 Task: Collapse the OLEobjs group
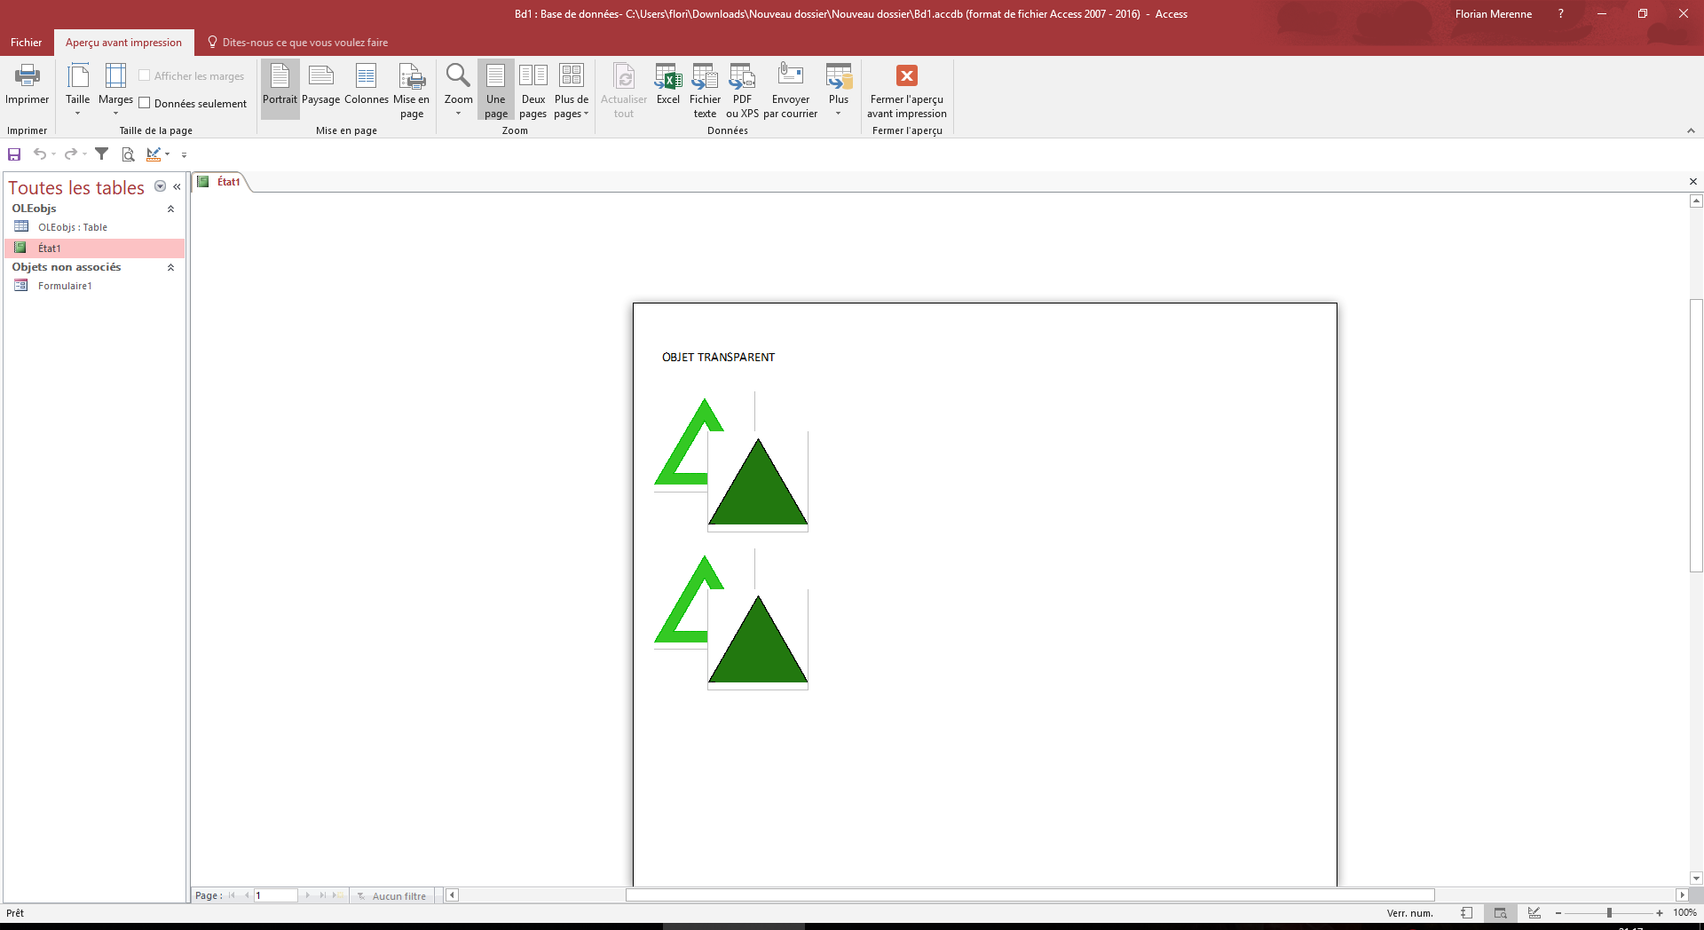(x=170, y=209)
